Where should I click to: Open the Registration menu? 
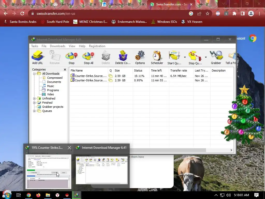97,46
